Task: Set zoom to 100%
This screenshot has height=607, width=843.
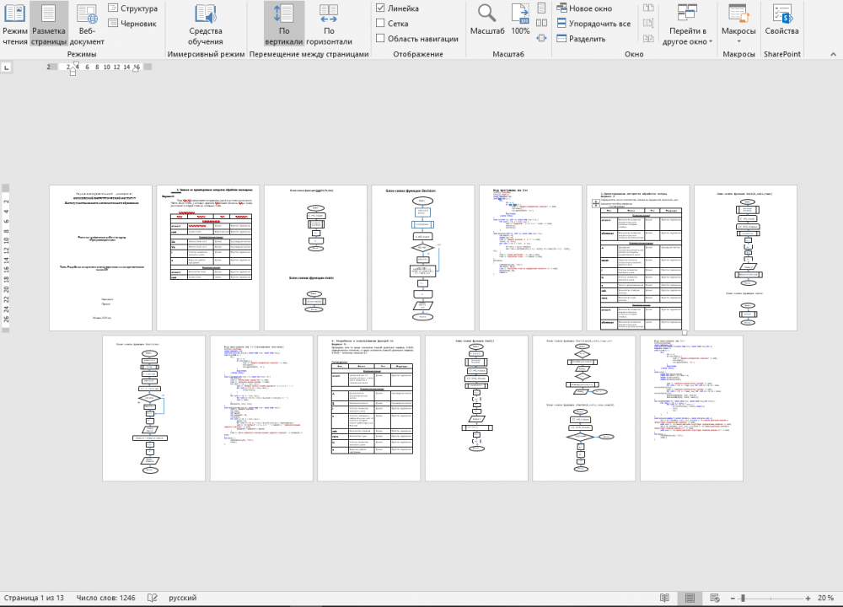Action: (x=521, y=21)
